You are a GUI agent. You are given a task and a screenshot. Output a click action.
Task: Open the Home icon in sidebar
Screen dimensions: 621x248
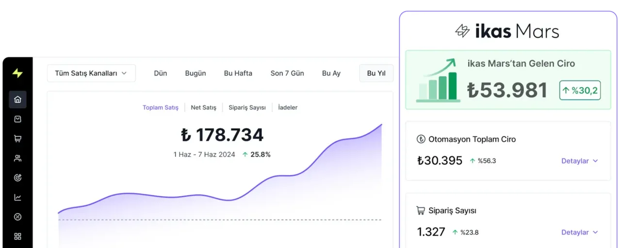(17, 99)
